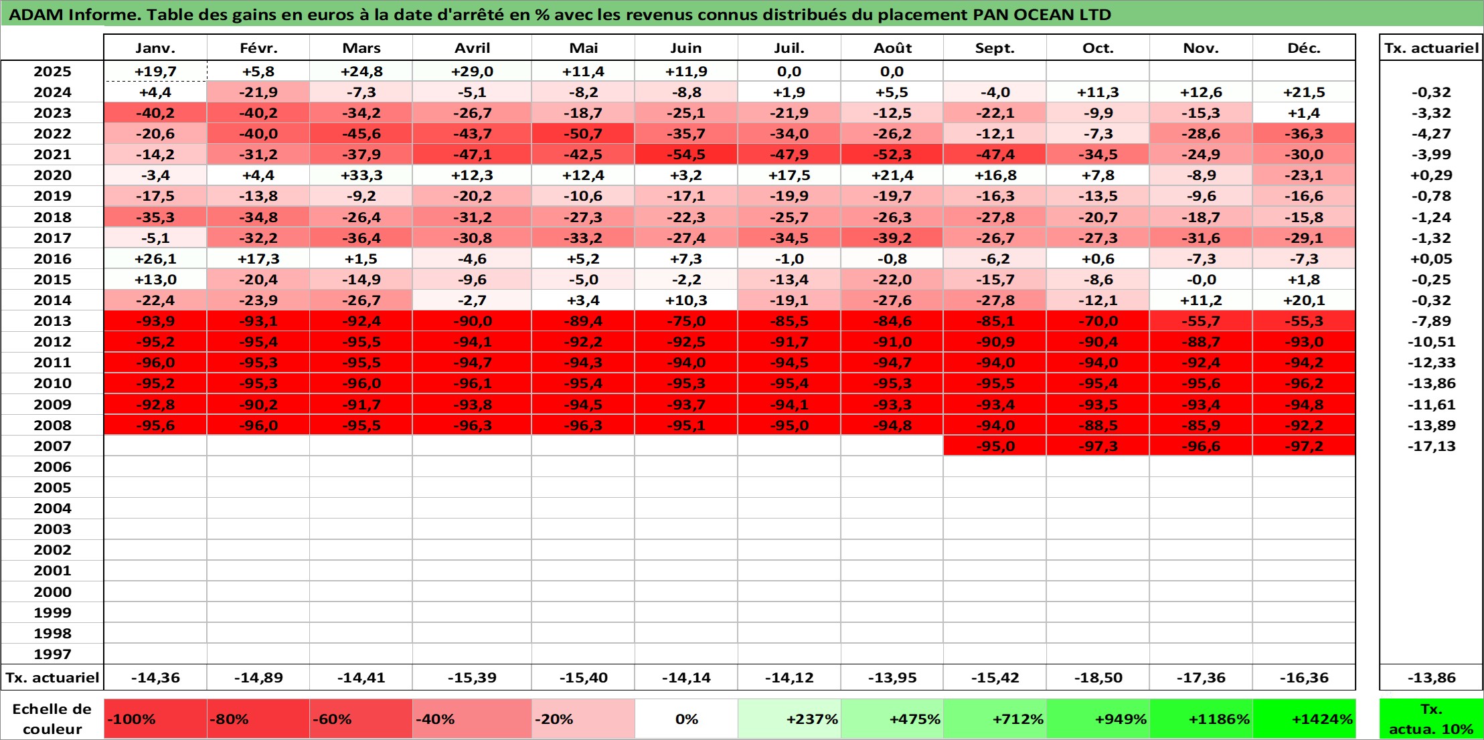Click the Févr. column header
Screen dimensions: 1484x740
[x=258, y=48]
